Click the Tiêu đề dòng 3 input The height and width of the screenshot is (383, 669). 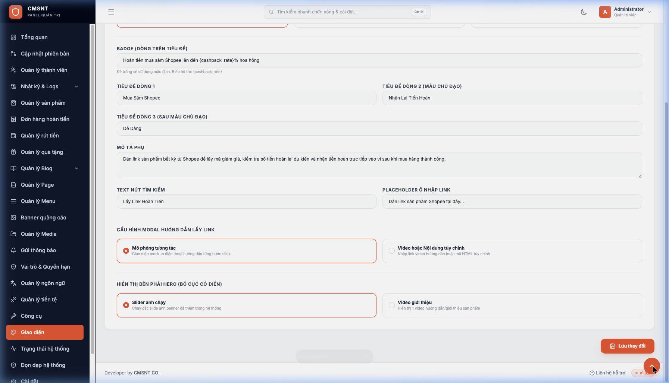coord(379,129)
